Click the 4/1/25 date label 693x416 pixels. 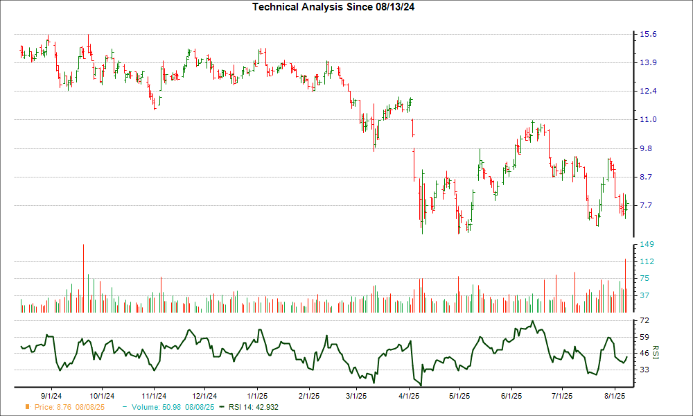(x=409, y=396)
